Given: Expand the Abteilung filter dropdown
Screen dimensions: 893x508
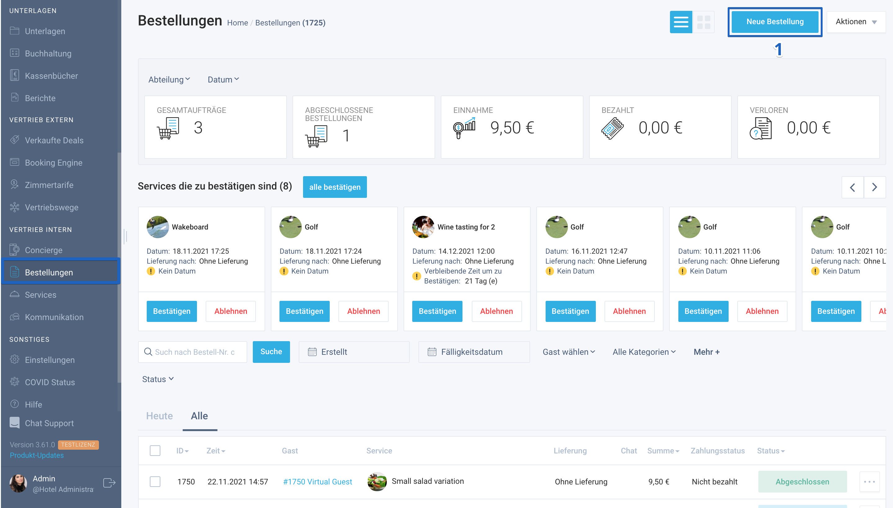Looking at the screenshot, I should pyautogui.click(x=169, y=79).
